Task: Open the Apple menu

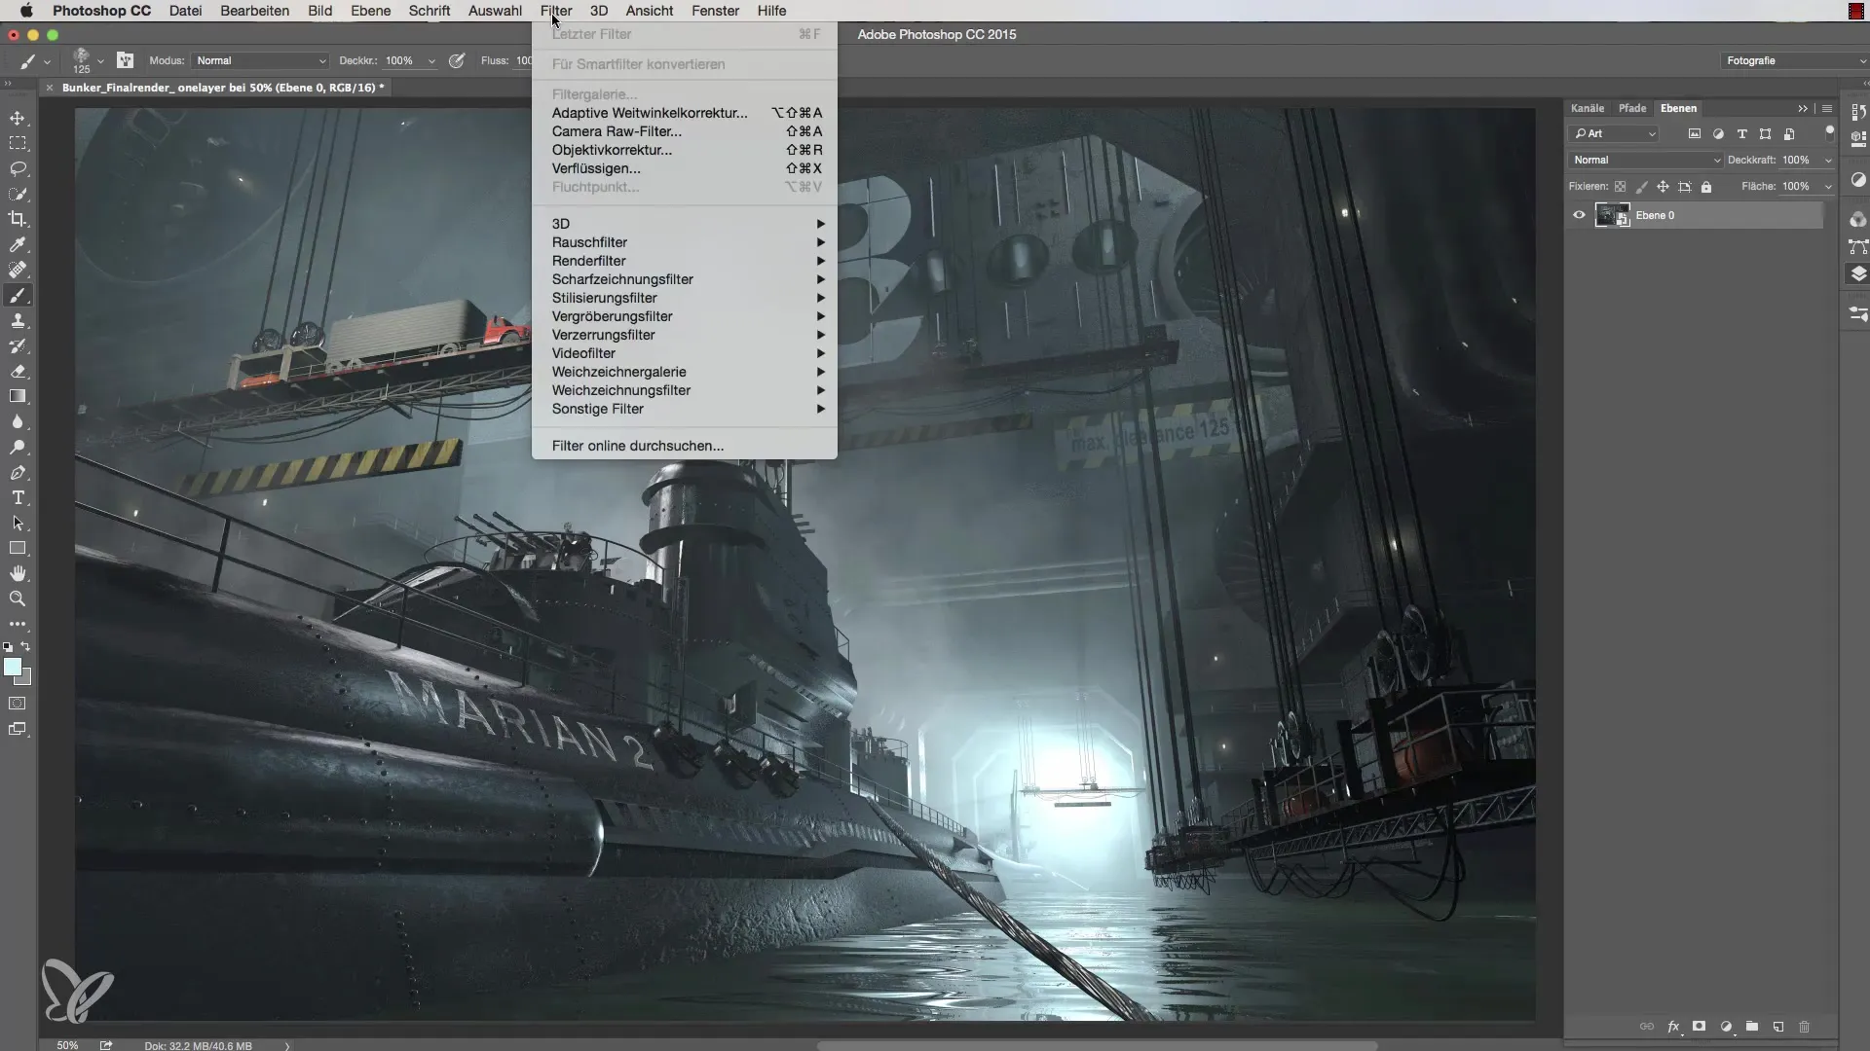Action: pos(26,11)
